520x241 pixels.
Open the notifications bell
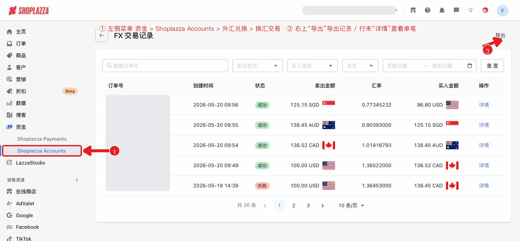[x=442, y=10]
